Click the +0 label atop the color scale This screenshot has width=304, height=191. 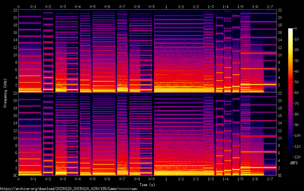point(295,29)
